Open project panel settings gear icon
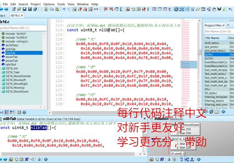Screen dimensions: 234x163 (x=223, y=111)
